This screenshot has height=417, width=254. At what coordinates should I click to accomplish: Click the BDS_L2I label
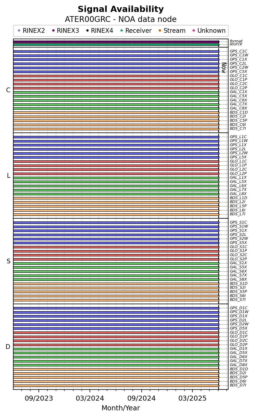coord(238,202)
